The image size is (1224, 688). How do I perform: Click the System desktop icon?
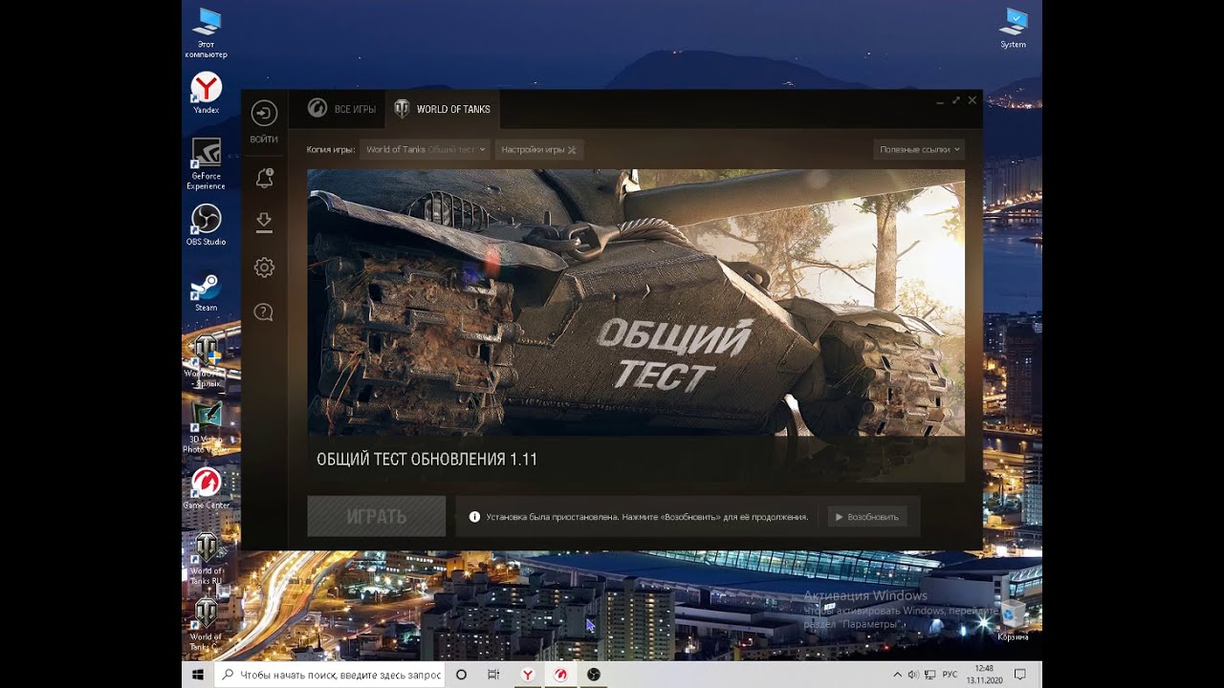1013,28
